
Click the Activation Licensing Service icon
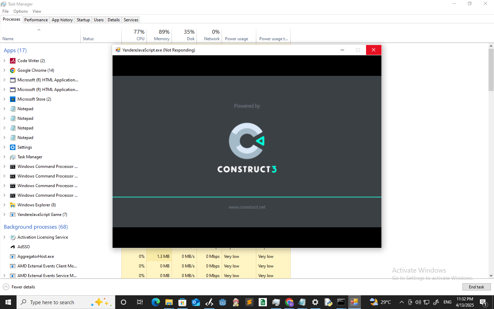[x=13, y=237]
